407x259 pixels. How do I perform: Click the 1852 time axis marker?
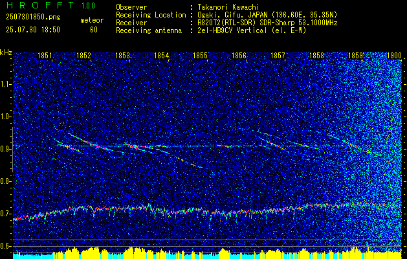(84, 55)
